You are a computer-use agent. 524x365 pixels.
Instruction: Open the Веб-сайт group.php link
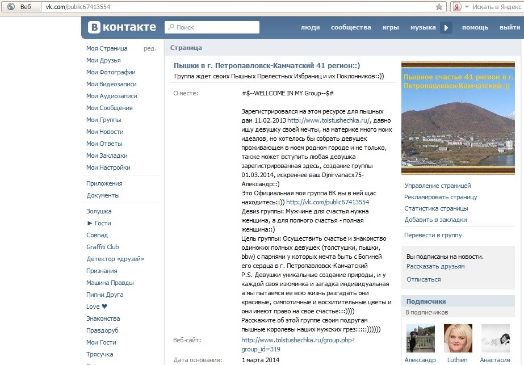coord(297,345)
